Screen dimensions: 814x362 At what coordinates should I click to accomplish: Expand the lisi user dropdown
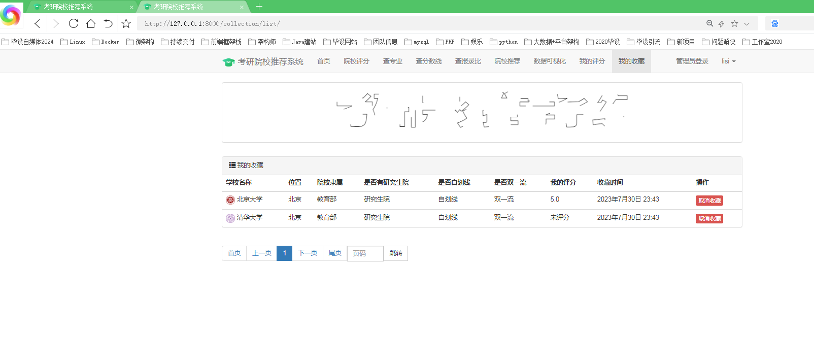pyautogui.click(x=729, y=61)
